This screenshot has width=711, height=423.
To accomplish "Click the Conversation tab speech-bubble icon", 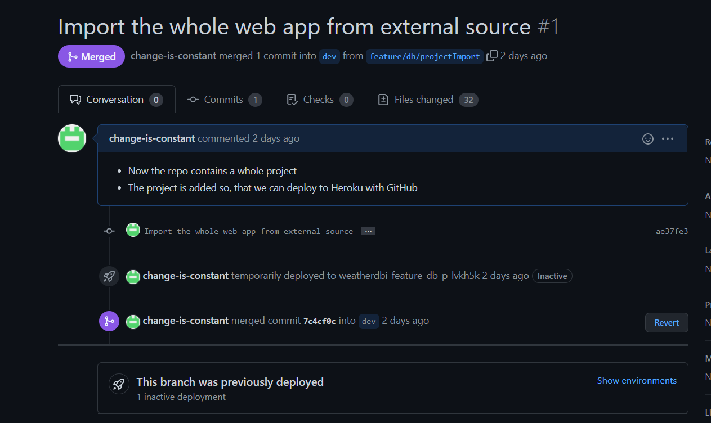I will coord(75,100).
